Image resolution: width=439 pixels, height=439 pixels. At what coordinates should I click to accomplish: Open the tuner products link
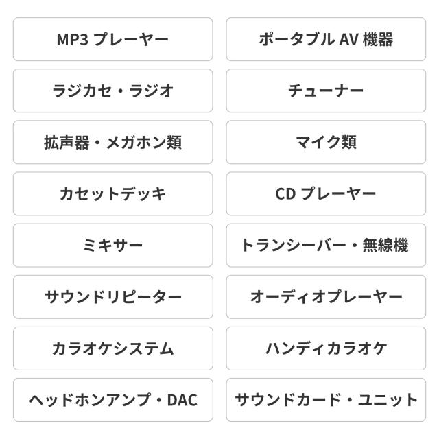click(x=326, y=91)
